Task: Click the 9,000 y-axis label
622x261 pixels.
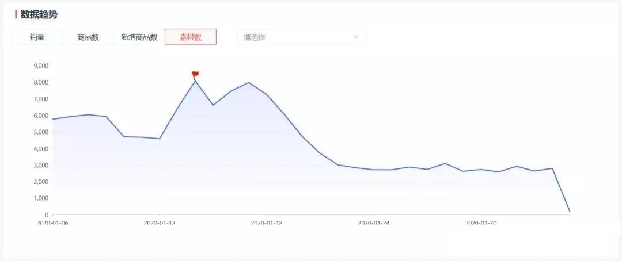Action: pos(40,66)
